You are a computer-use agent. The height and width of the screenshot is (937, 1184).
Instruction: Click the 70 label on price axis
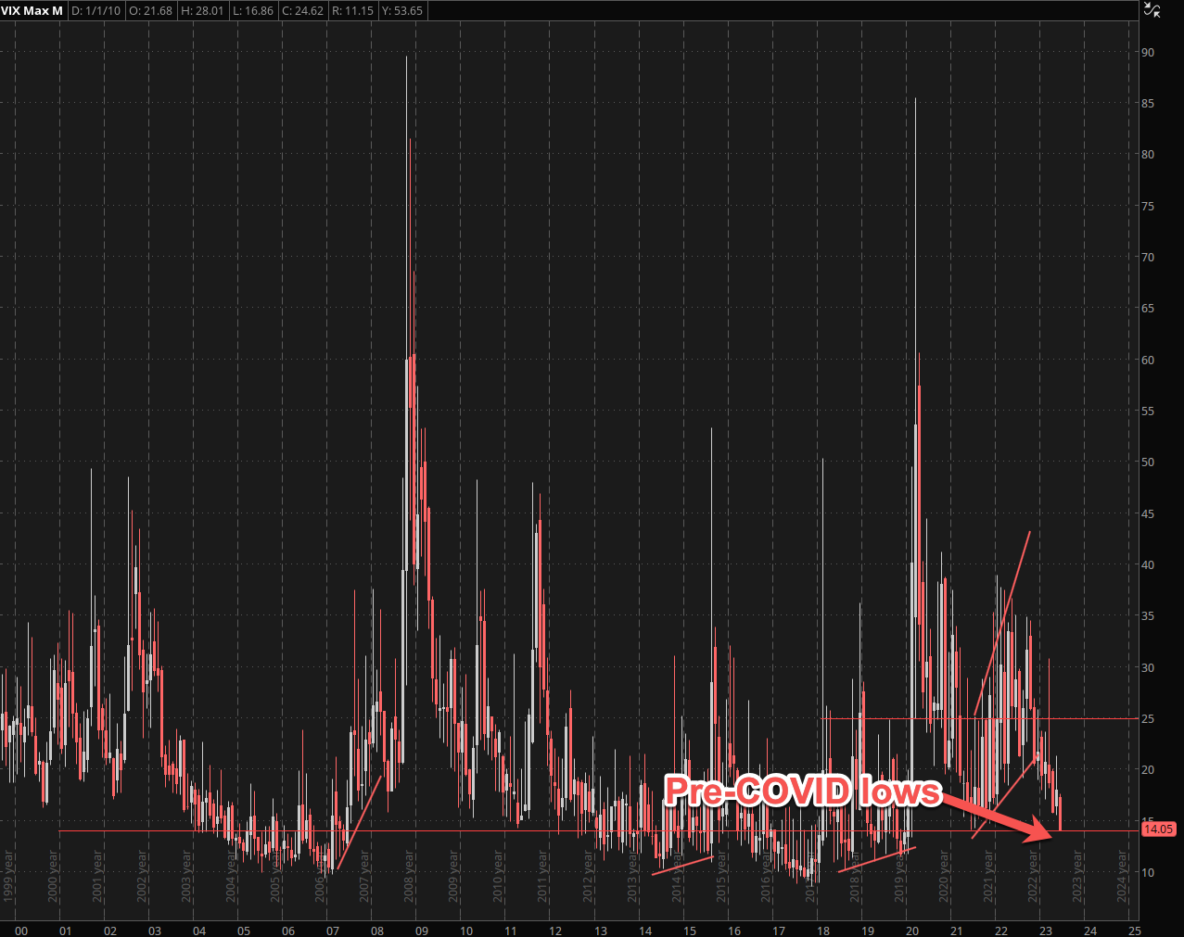[1148, 257]
